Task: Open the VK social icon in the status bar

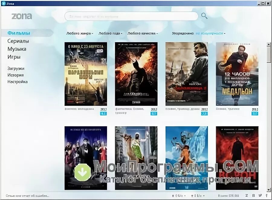Action: [x=254, y=195]
